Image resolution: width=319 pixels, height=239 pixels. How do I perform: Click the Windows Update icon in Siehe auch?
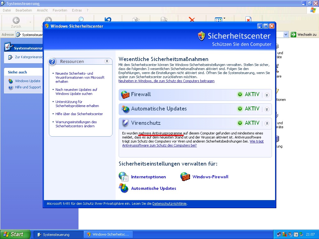point(11,81)
